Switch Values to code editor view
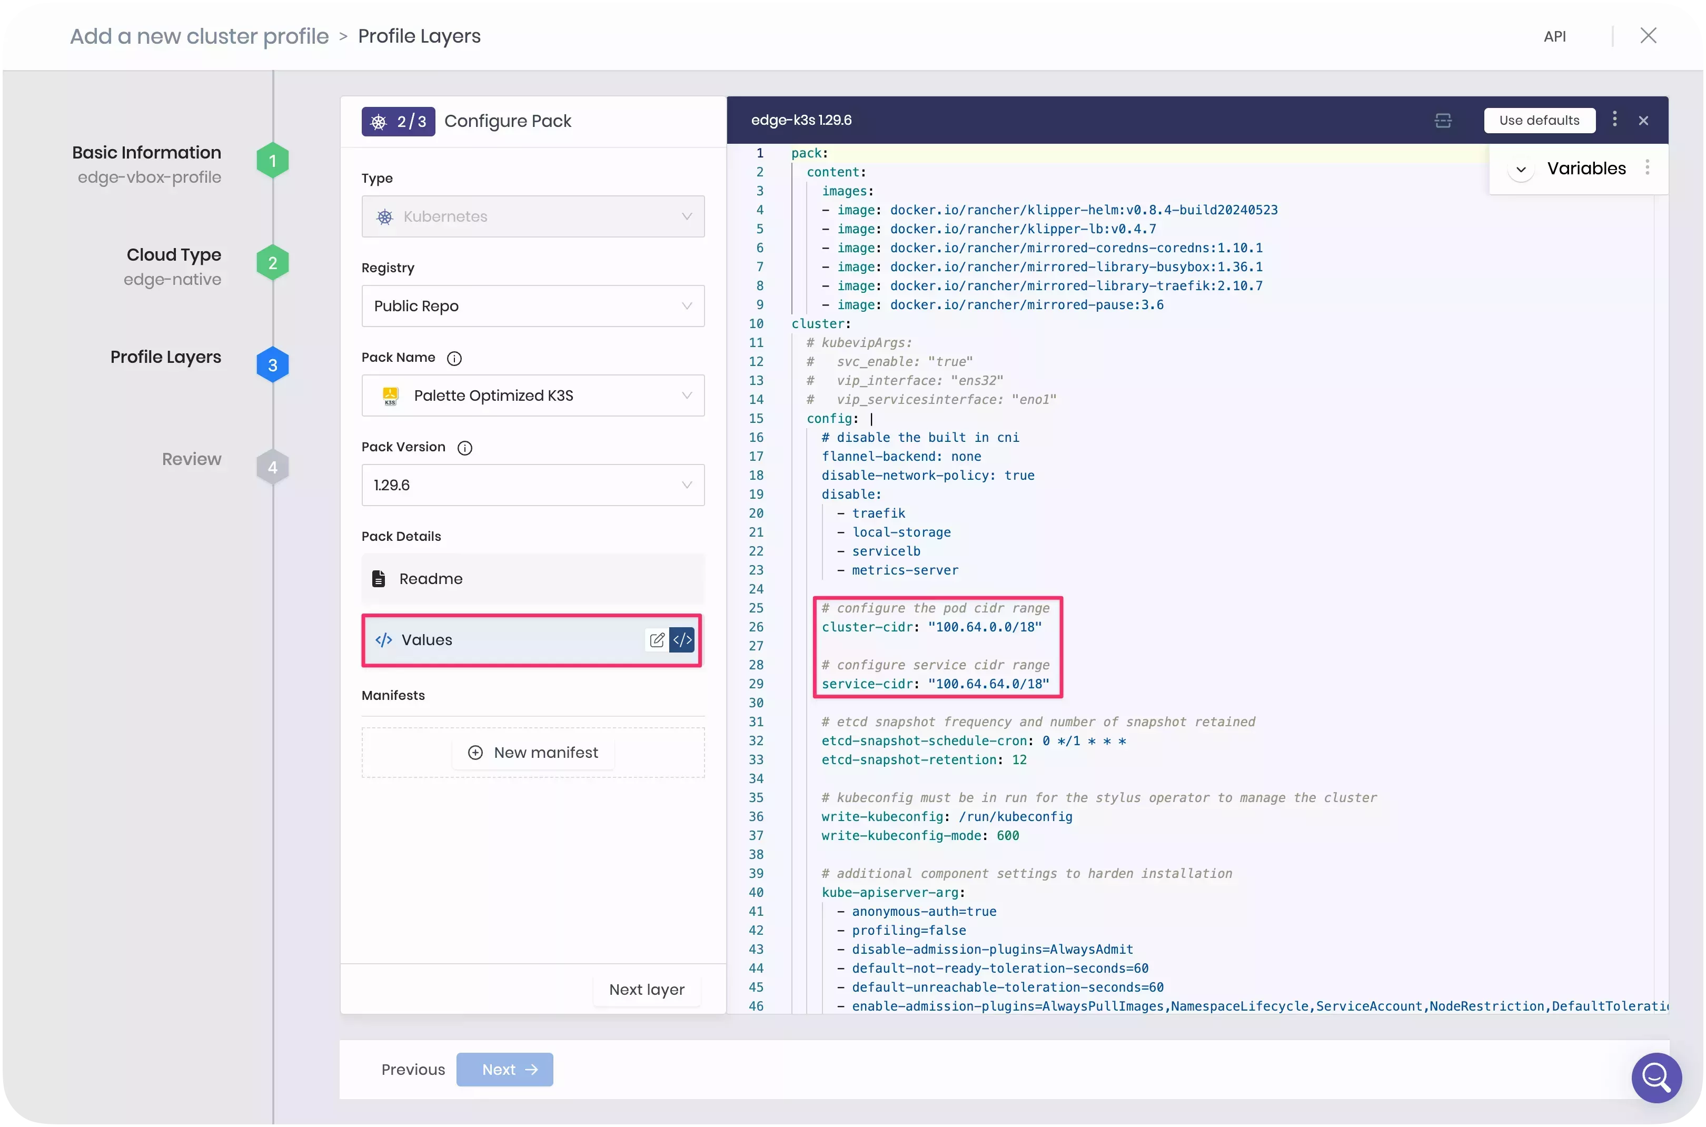The width and height of the screenshot is (1706, 1127). pos(681,640)
